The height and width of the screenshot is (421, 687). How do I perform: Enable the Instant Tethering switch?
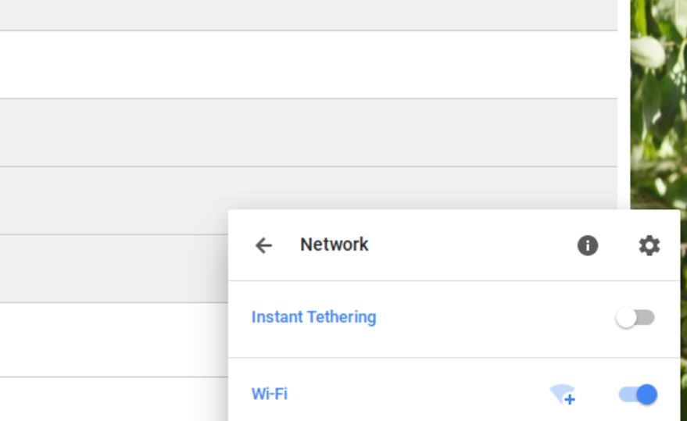[635, 318]
